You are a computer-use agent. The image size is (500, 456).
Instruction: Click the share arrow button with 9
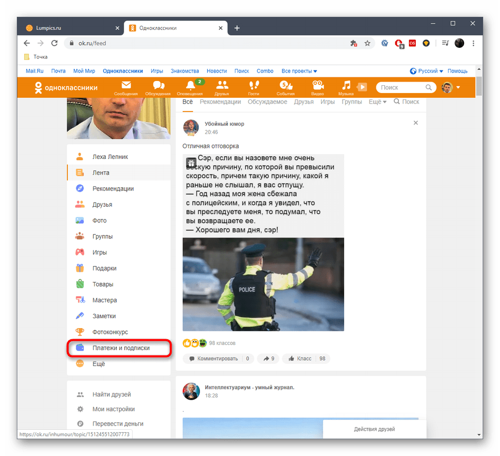[268, 359]
